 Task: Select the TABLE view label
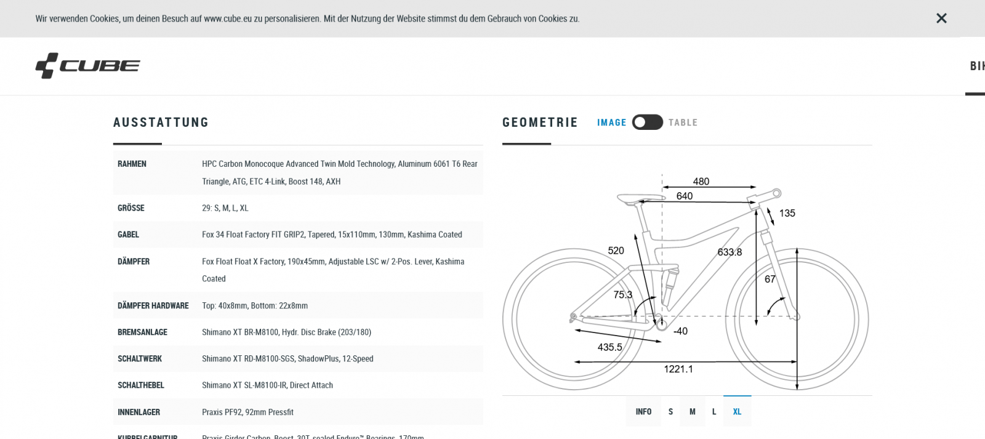[683, 123]
